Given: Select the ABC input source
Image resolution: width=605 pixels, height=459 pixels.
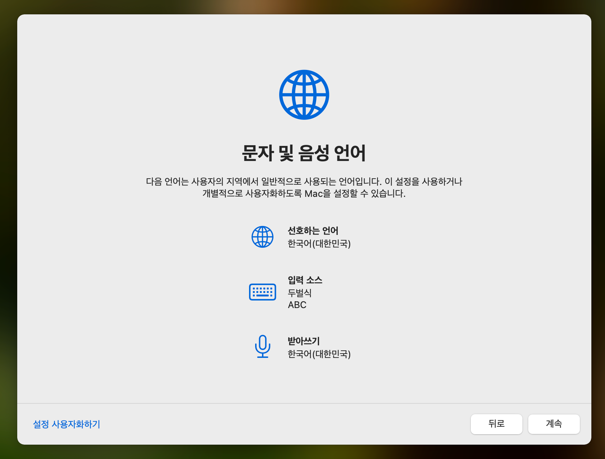Looking at the screenshot, I should 296,304.
